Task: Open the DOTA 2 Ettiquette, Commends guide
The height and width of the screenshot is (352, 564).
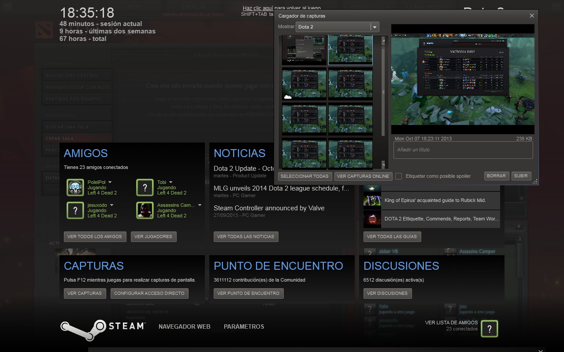Action: pos(442,219)
